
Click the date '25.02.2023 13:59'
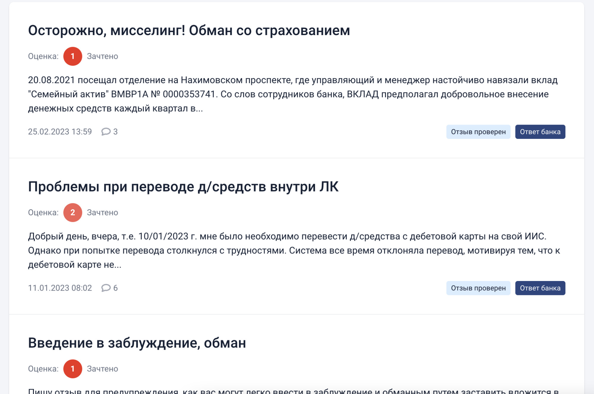(x=60, y=132)
